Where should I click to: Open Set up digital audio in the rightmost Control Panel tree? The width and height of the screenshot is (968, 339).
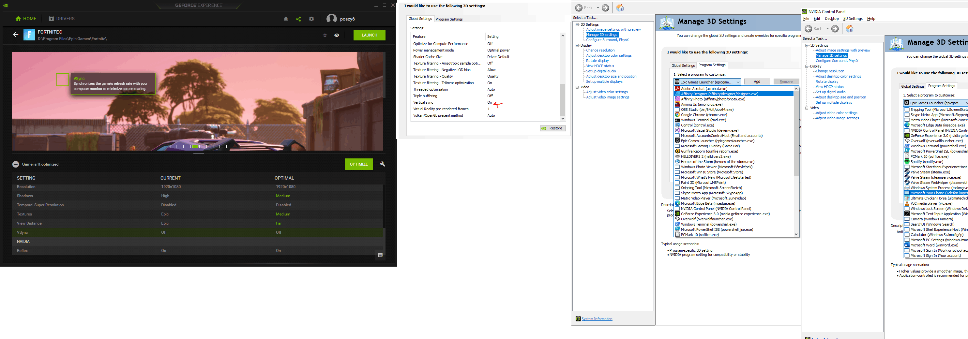click(x=830, y=92)
